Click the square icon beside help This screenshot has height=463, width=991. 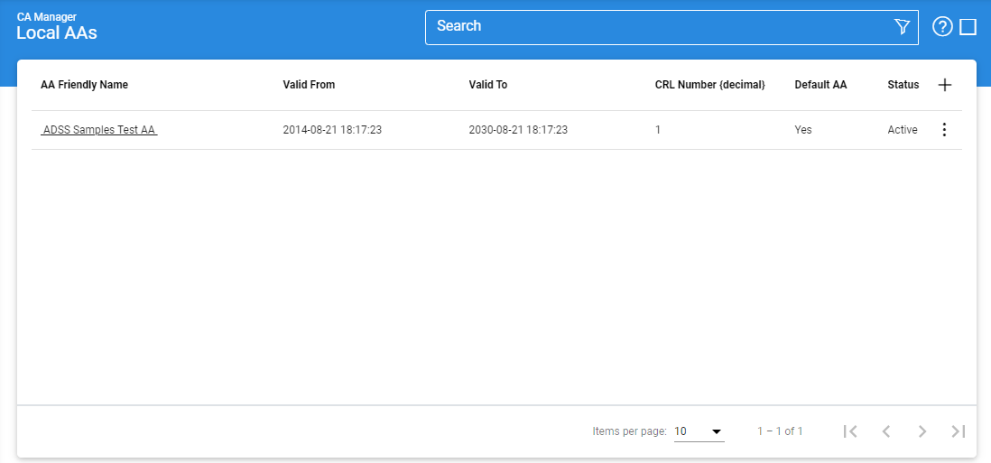968,27
